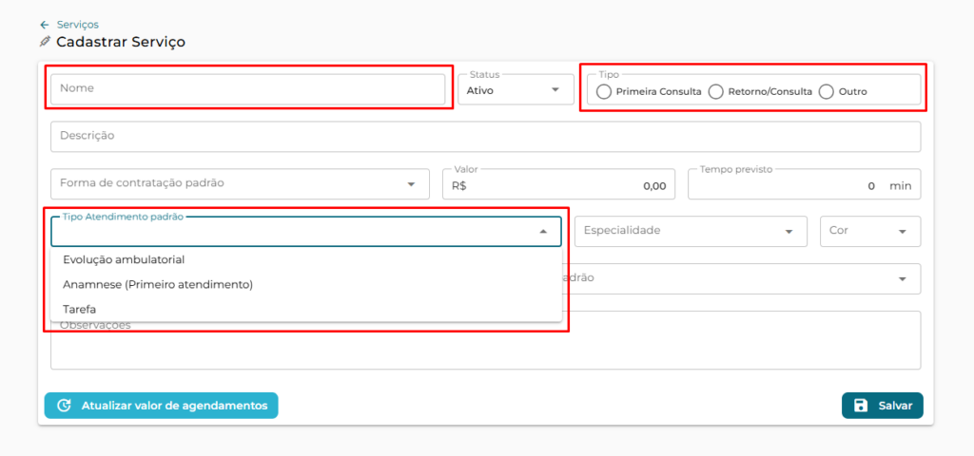Click the Tempo previsto minutes field
The image size is (974, 456).
click(x=805, y=184)
